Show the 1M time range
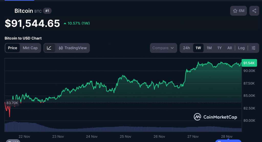The image size is (262, 142). (209, 48)
